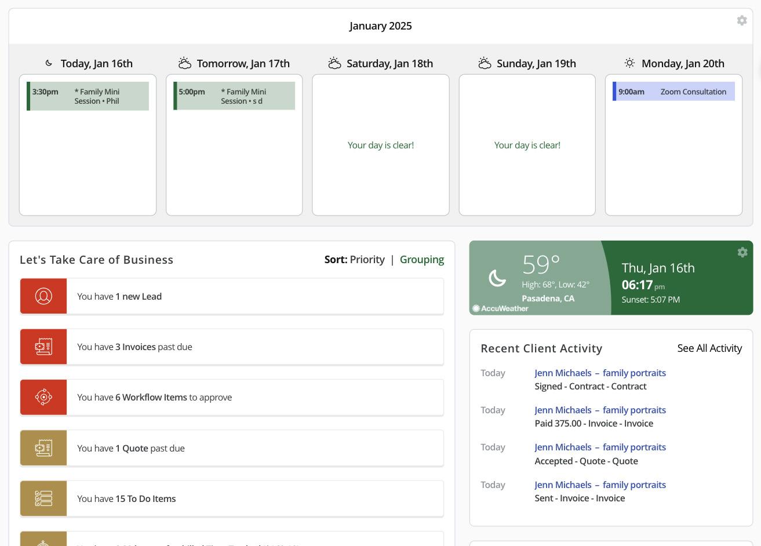Image resolution: width=761 pixels, height=546 pixels.
Task: Open the 6 Workflow Items to approve row
Action: click(x=255, y=397)
